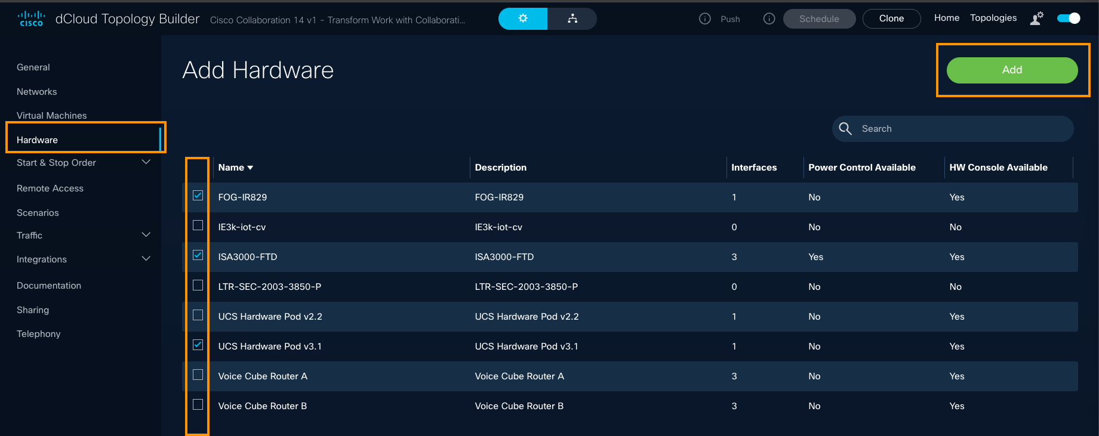The image size is (1099, 436).
Task: Click FOG-IR829 name cell
Action: tap(242, 197)
